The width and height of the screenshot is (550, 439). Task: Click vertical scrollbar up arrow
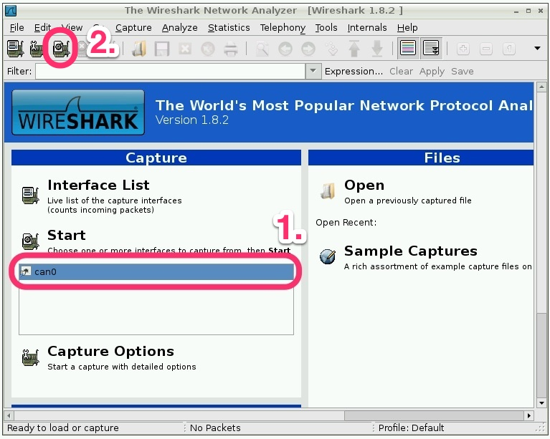(541, 87)
